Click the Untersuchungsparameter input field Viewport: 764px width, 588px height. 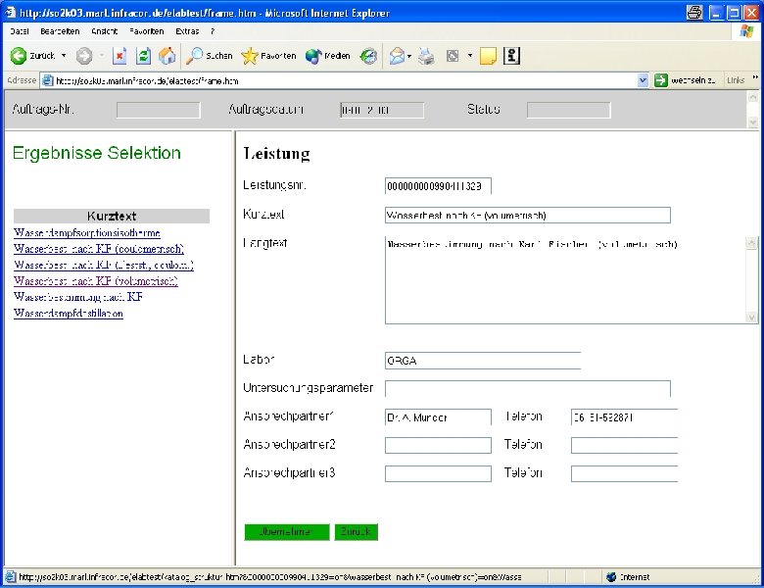[528, 389]
